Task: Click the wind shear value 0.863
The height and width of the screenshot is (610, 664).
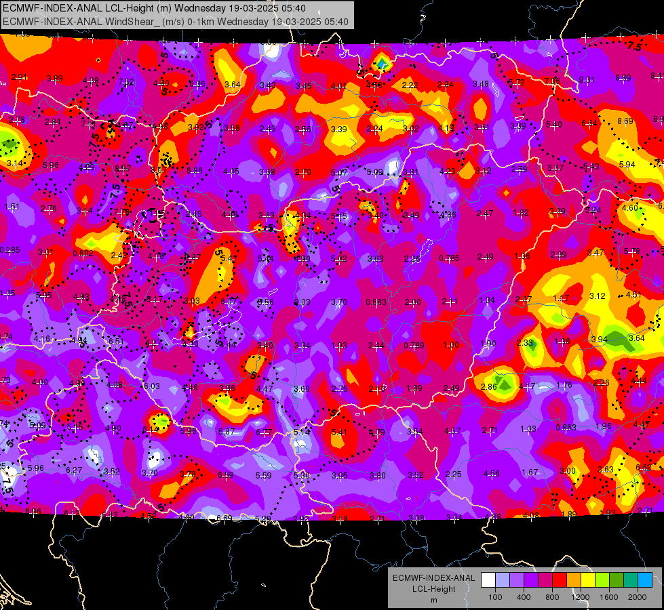Action: click(x=566, y=428)
